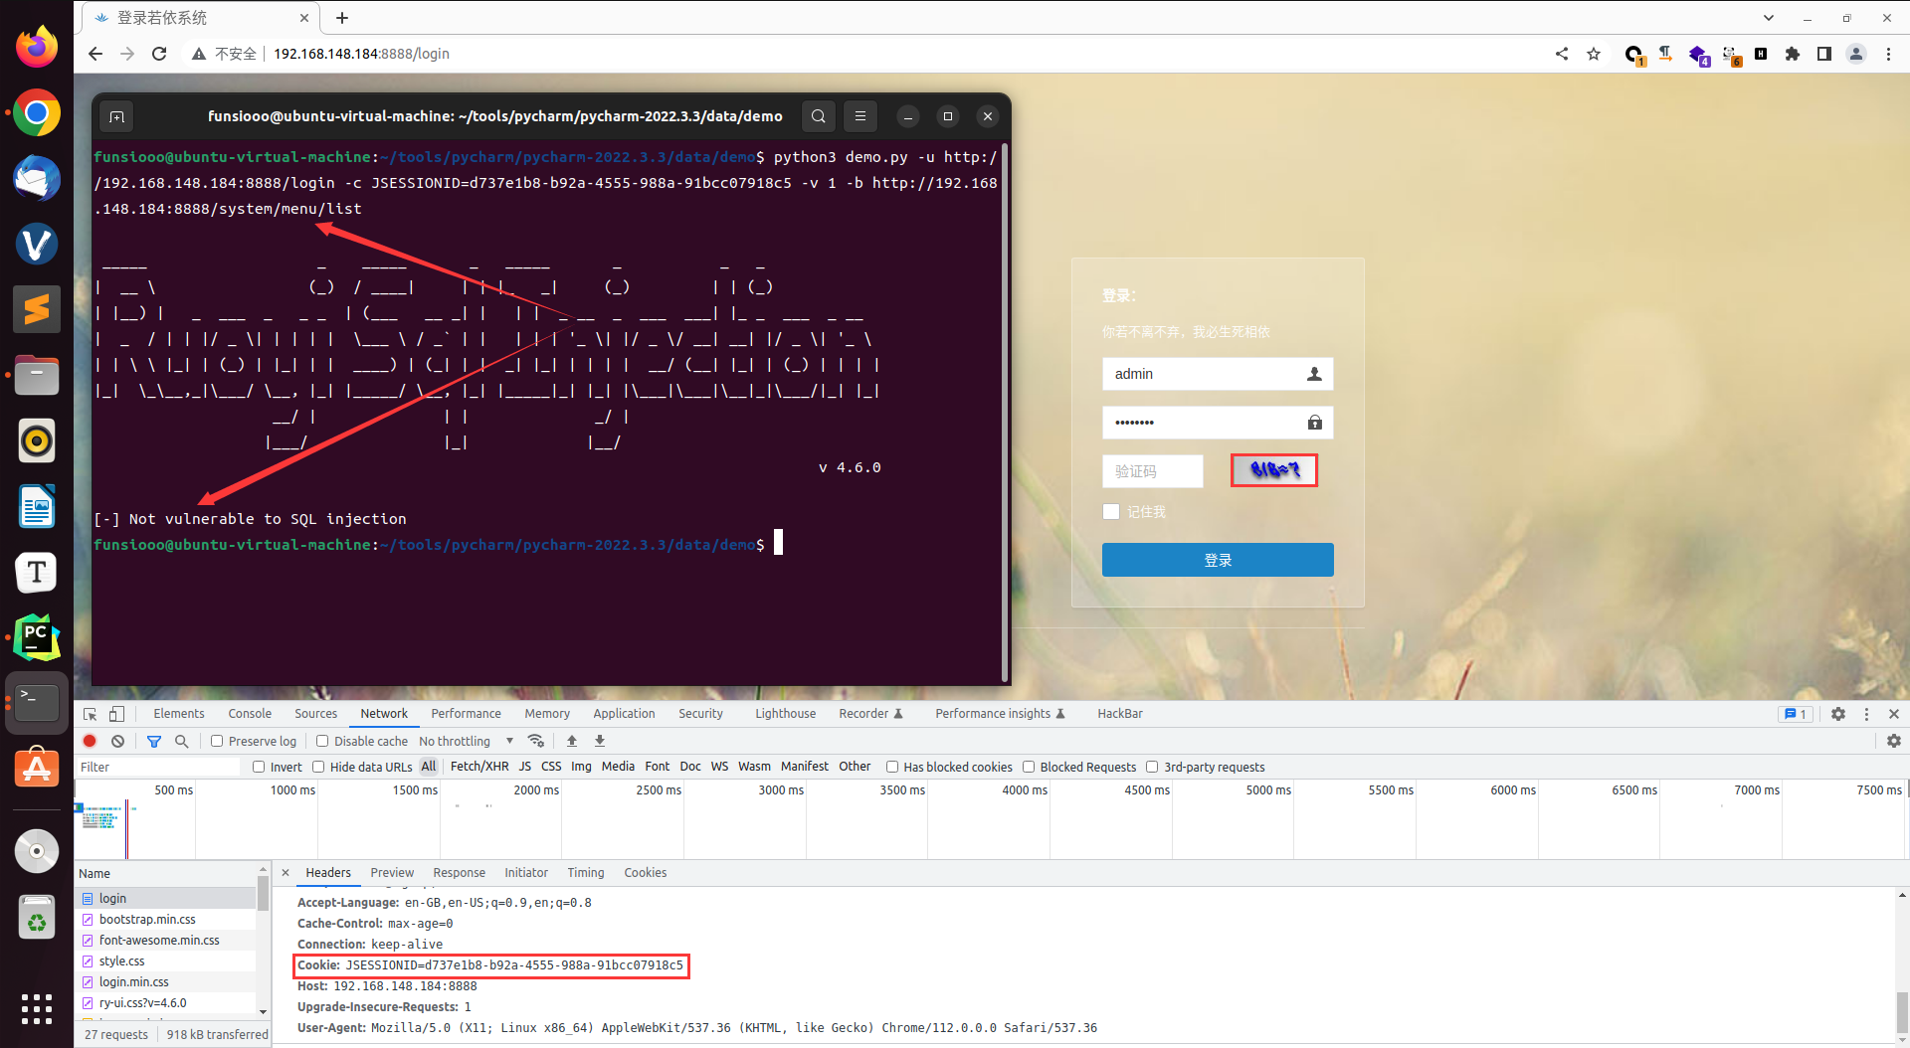
Task: Open the Chrome three-dot menu
Action: (1888, 54)
